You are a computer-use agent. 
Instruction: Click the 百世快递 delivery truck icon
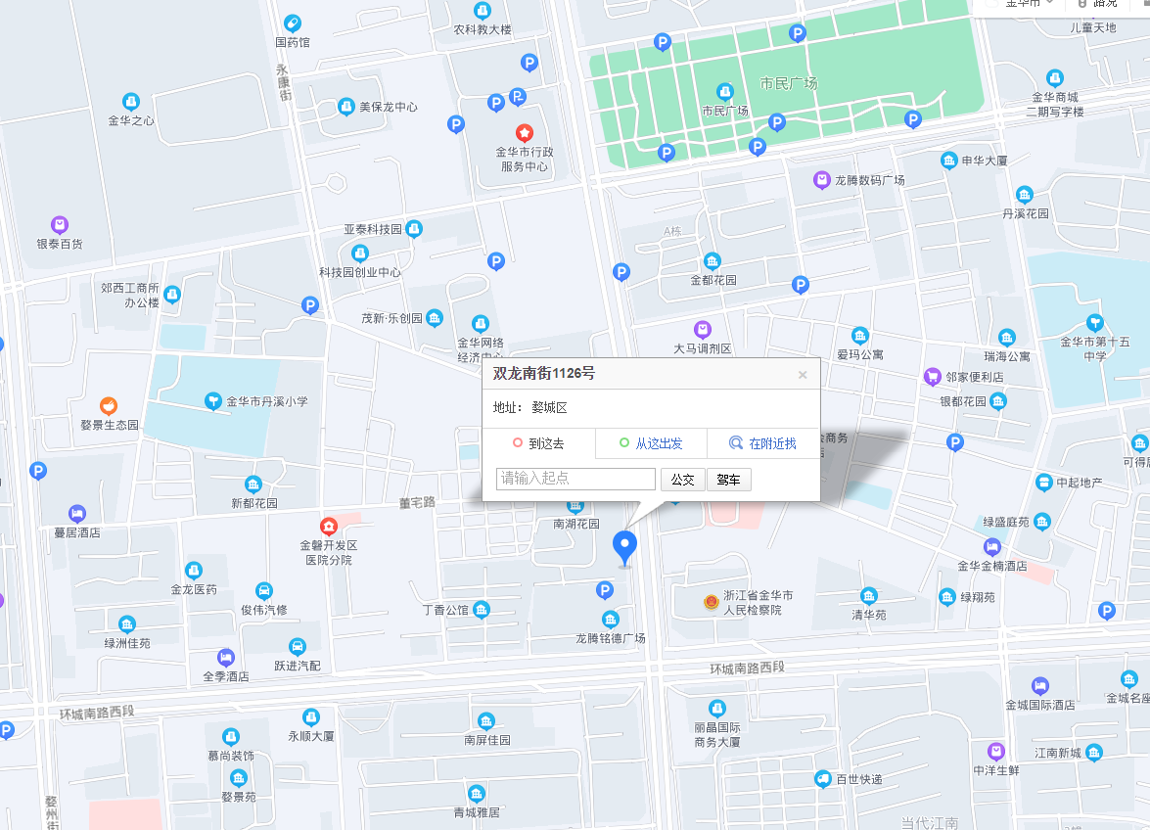click(822, 778)
